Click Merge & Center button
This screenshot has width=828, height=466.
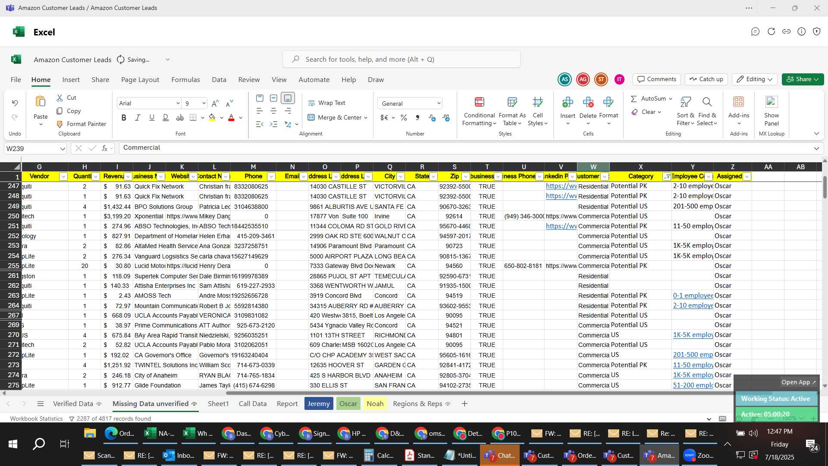pyautogui.click(x=338, y=118)
